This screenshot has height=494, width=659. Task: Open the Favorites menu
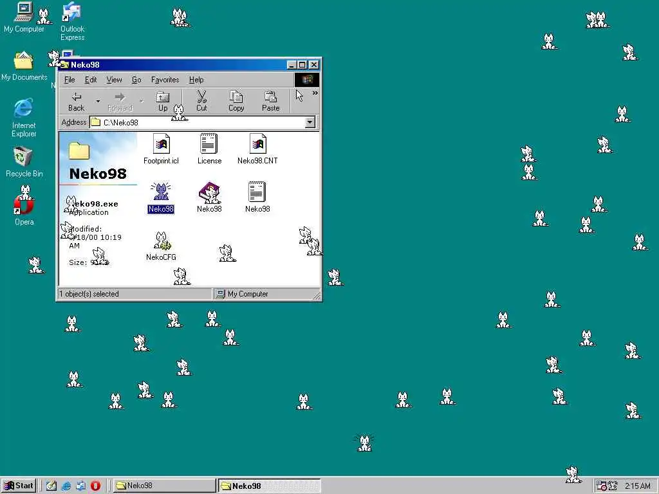165,80
